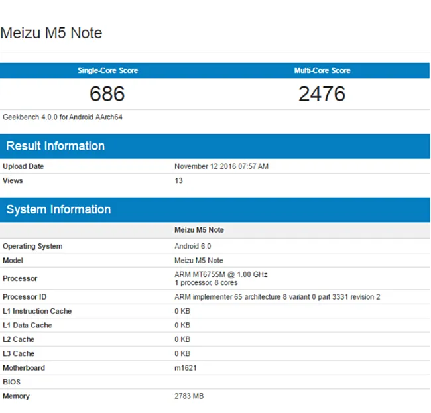Select the memory value 2783 MB
Viewport: 431px width, 413px height.
(189, 396)
